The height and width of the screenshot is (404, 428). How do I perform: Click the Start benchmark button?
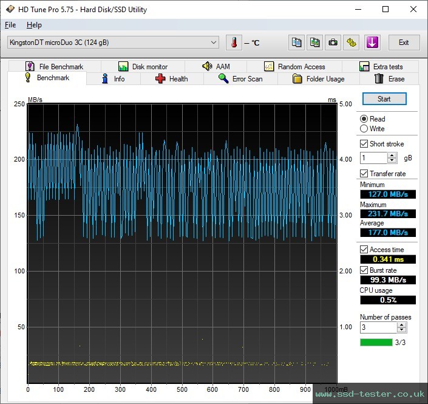coord(384,99)
